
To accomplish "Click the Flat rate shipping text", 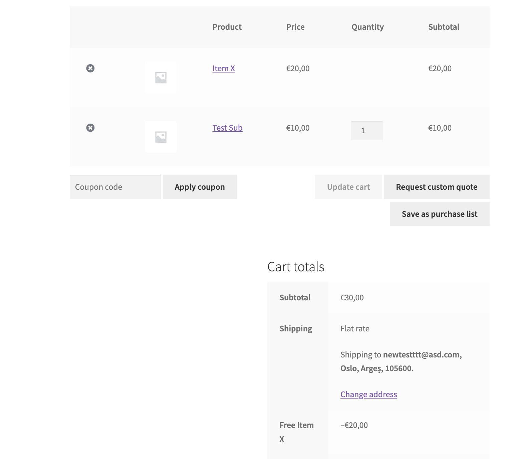I will point(355,329).
